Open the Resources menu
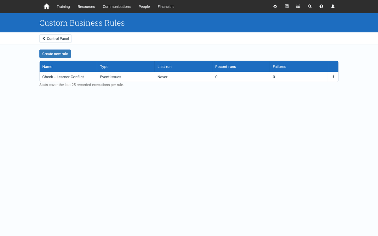The width and height of the screenshot is (378, 236). [86, 7]
